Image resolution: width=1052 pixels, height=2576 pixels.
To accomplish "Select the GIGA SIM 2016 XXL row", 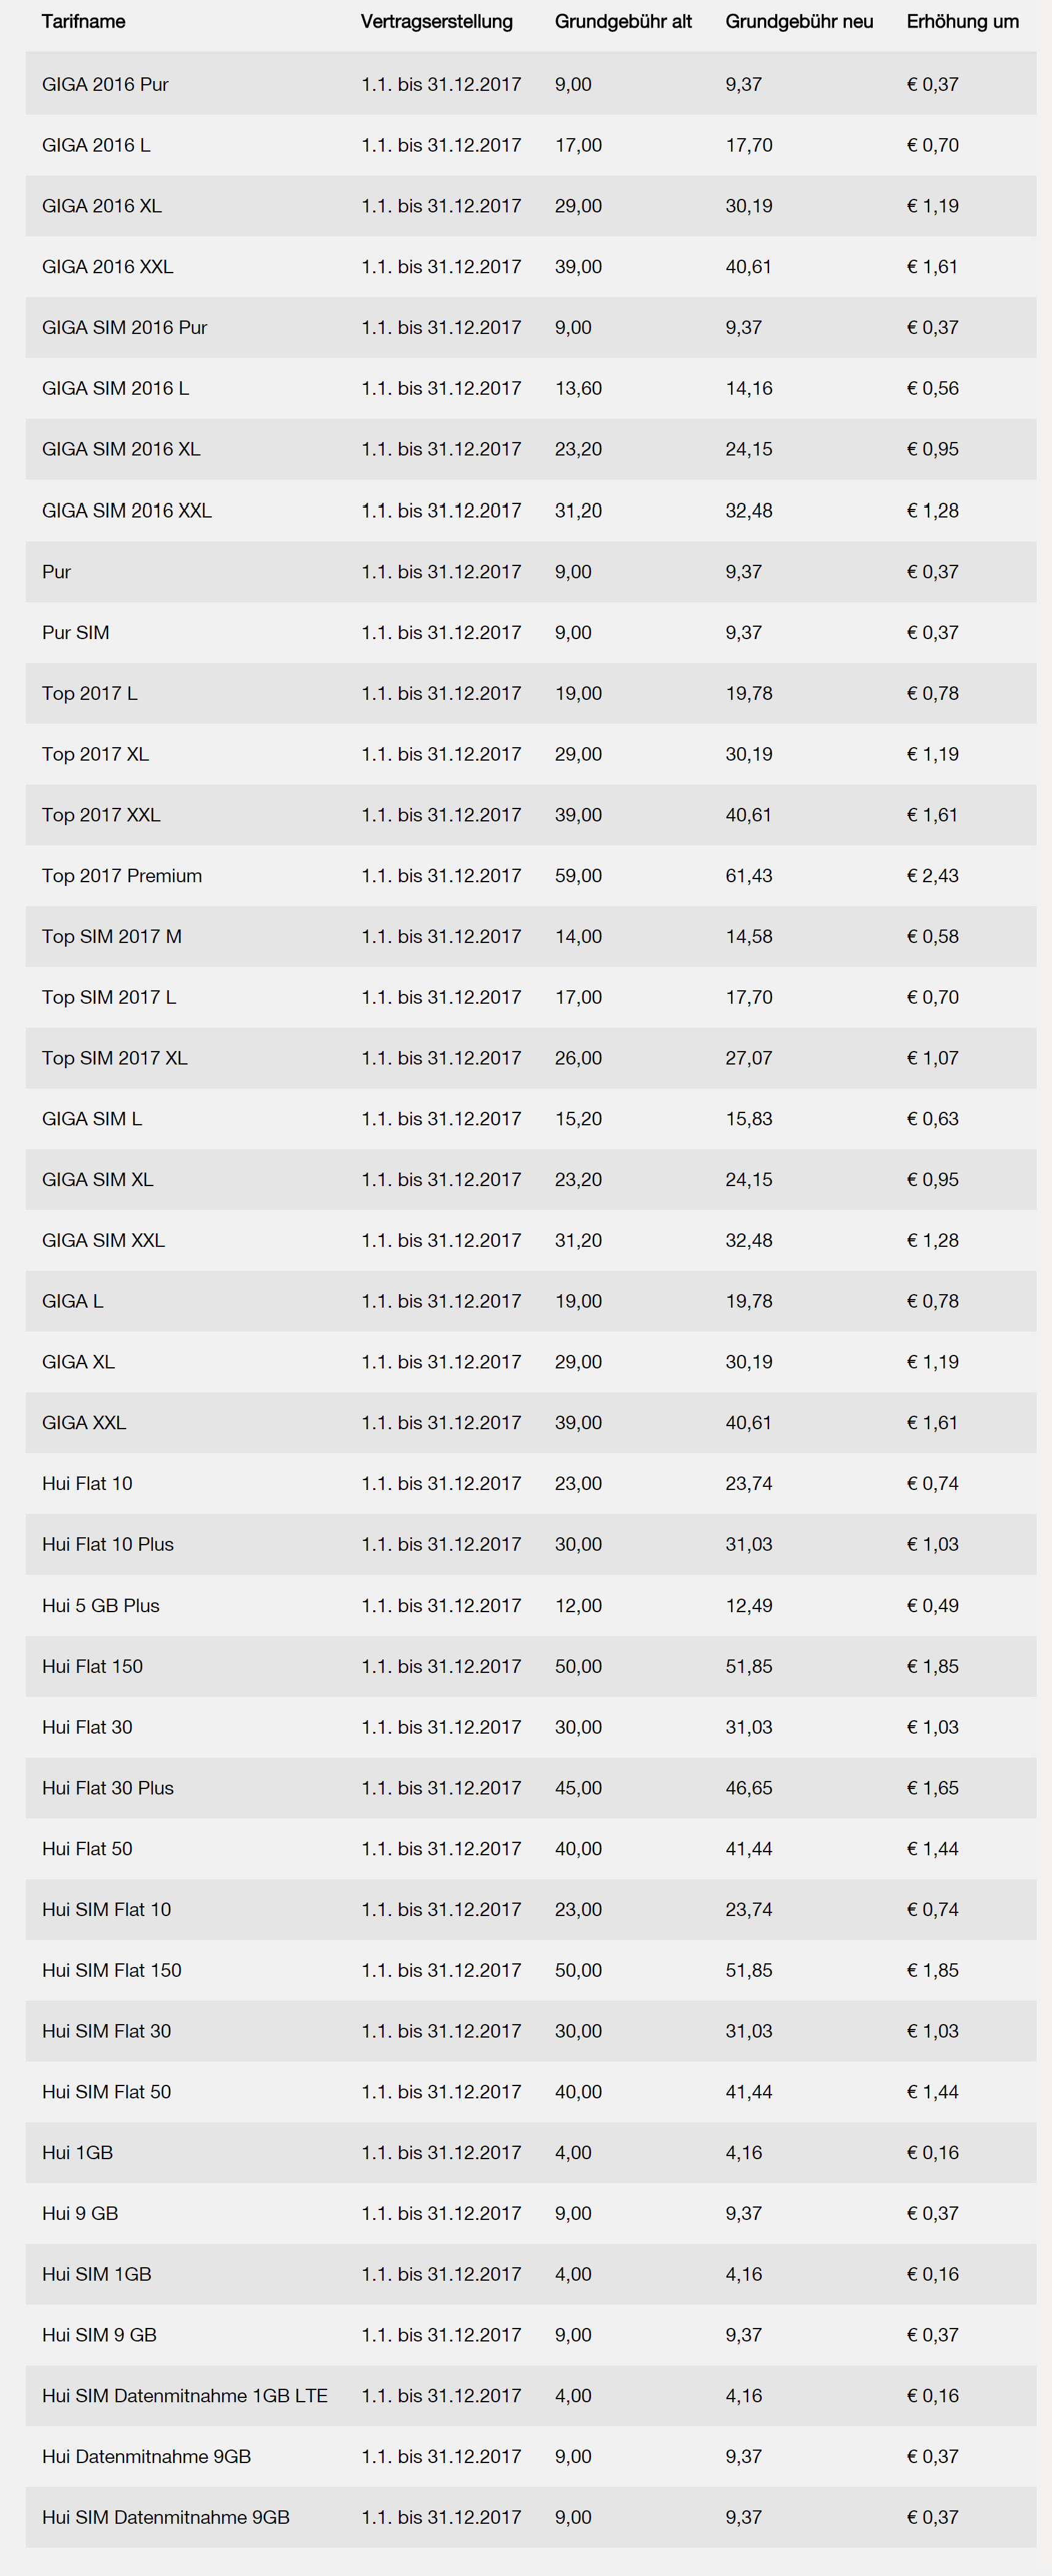I will [x=531, y=510].
